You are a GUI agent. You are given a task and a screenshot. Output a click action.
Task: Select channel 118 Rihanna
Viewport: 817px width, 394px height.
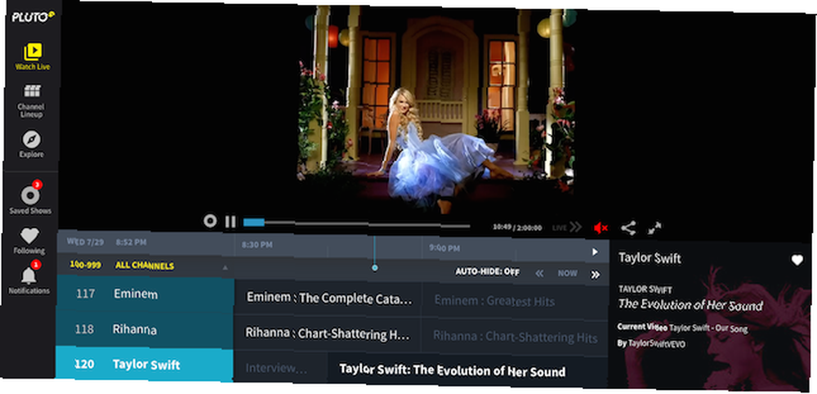point(145,330)
